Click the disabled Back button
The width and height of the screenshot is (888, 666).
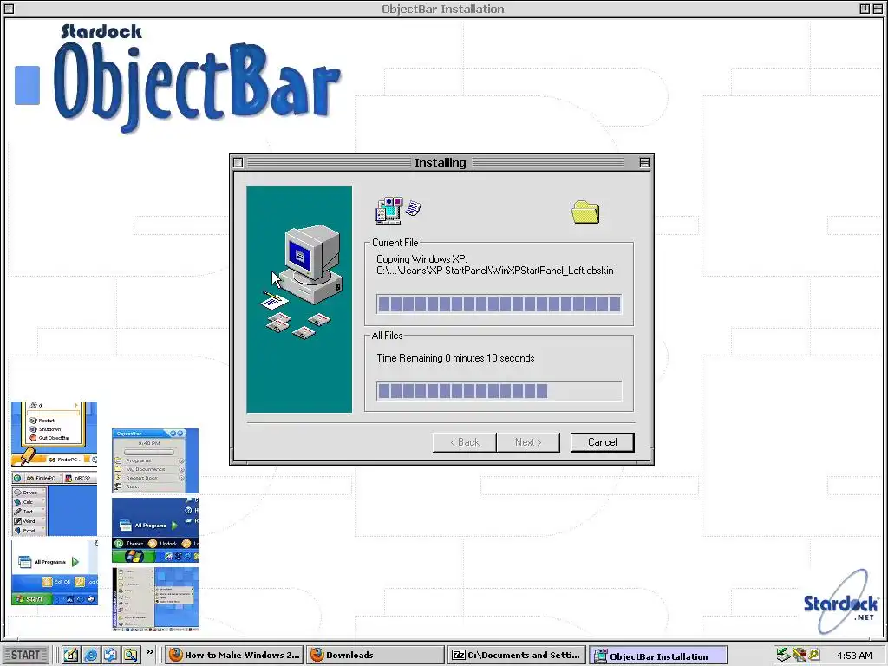[x=465, y=442]
